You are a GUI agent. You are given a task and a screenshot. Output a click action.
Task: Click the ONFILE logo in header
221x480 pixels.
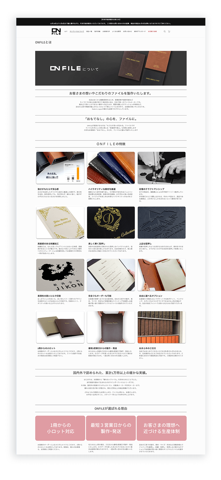[56, 31]
